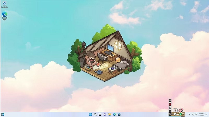Open File Explorer from the taskbar
This screenshot has width=209, height=117.
(x=110, y=114)
